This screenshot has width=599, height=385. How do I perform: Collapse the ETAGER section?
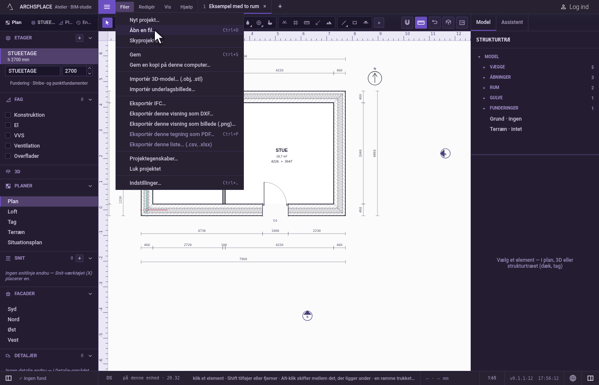point(90,38)
